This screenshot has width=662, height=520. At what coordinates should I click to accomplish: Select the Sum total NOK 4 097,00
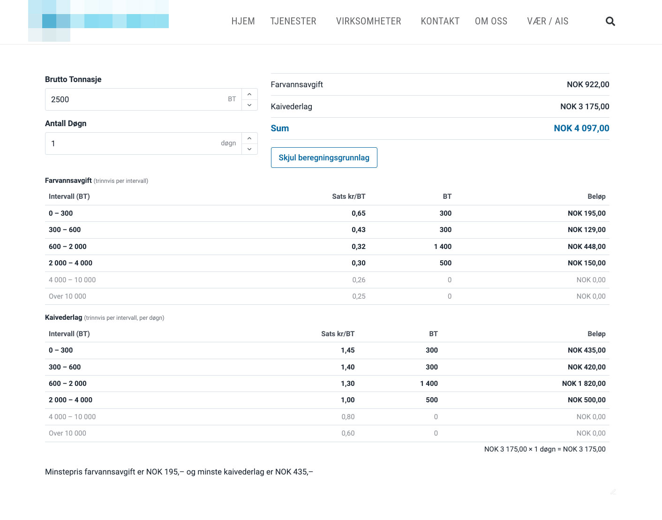(581, 128)
